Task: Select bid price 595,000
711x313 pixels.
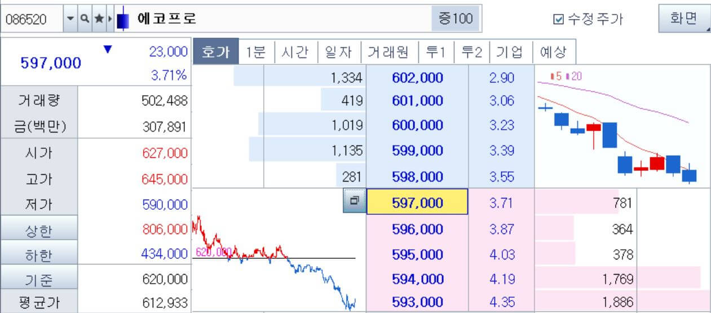Action: coord(417,255)
